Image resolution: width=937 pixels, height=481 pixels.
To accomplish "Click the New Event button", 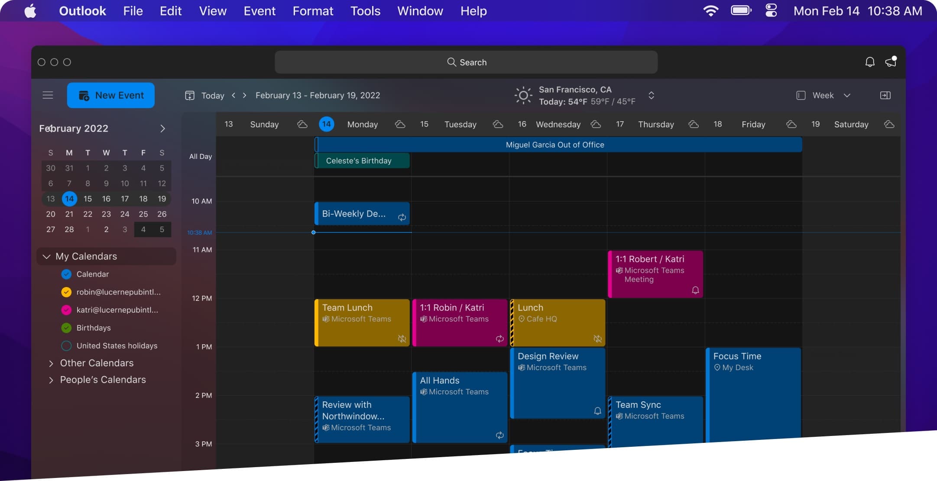I will tap(111, 95).
